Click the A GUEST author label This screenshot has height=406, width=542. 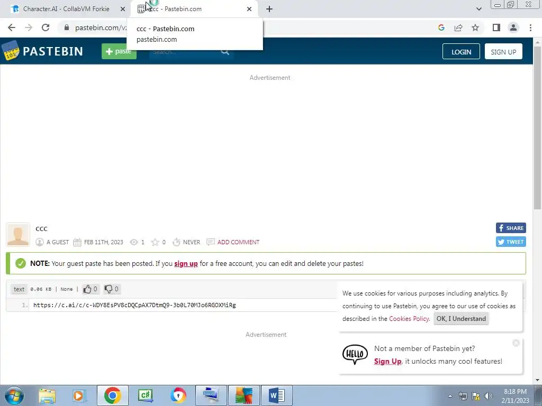click(58, 242)
